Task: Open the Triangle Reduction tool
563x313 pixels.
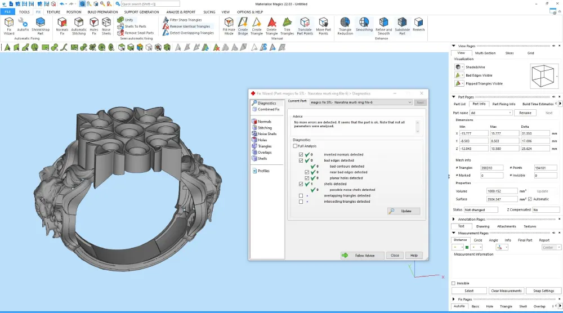Action: (345, 26)
